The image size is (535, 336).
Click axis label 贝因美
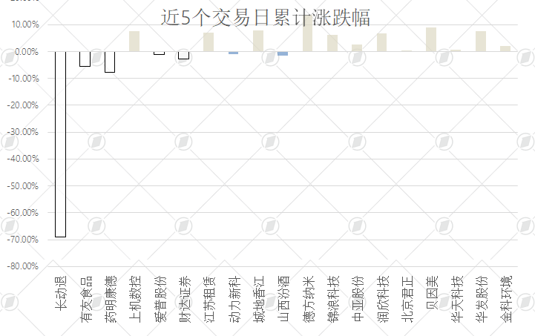point(432,293)
